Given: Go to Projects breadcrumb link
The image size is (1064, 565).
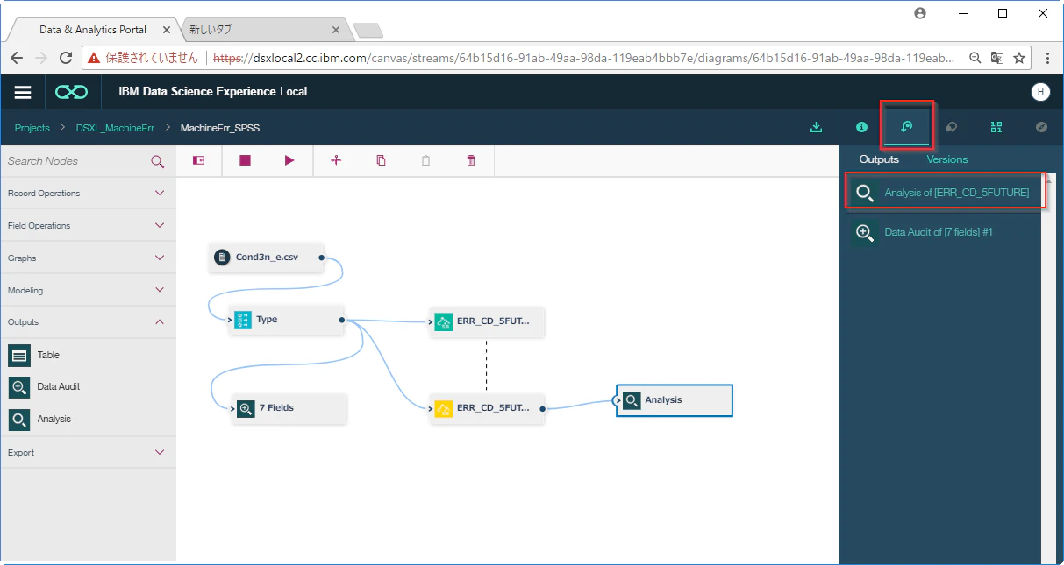Looking at the screenshot, I should (x=32, y=128).
